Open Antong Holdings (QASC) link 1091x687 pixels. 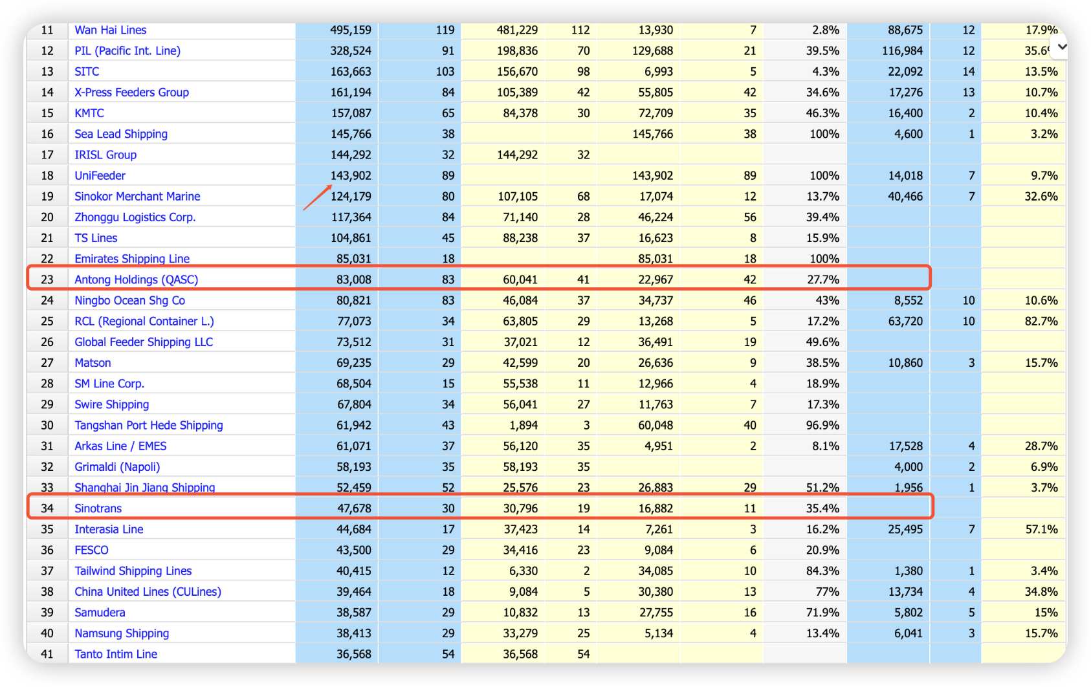point(137,279)
